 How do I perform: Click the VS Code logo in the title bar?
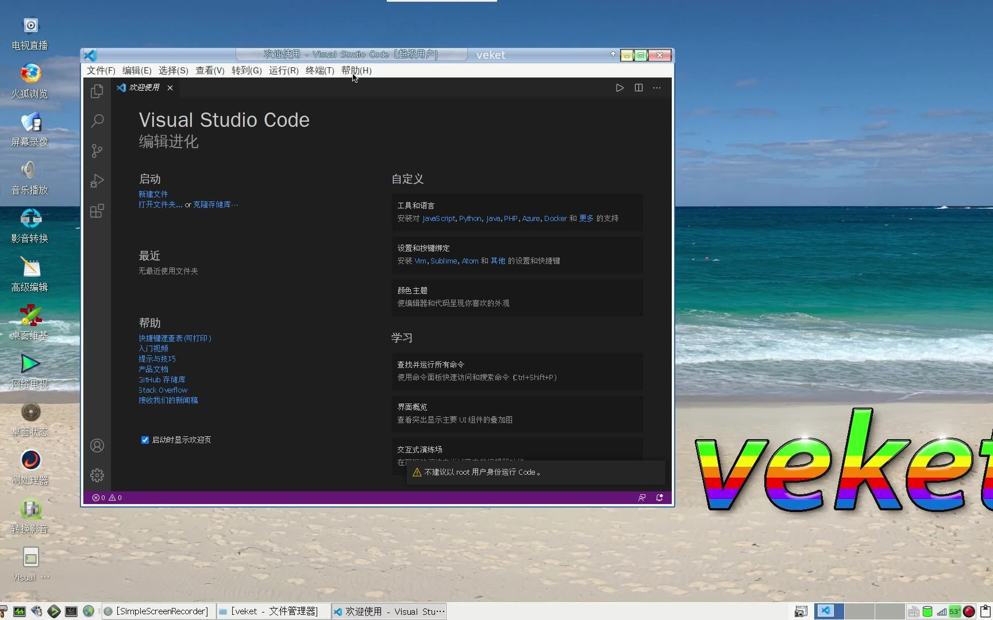90,55
